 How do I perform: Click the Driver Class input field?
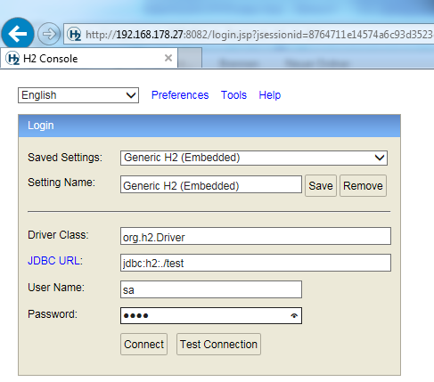[256, 236]
